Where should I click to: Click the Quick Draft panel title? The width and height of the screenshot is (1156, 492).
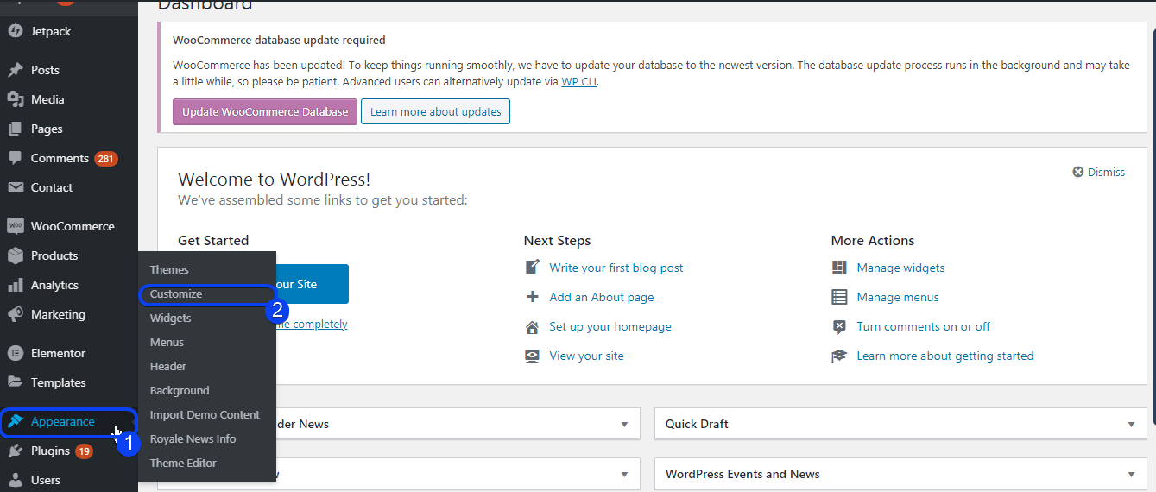coord(697,424)
